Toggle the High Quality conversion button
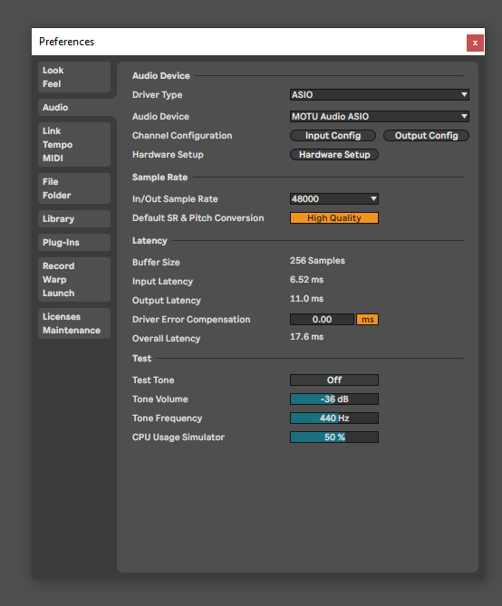This screenshot has width=502, height=606. coord(334,218)
